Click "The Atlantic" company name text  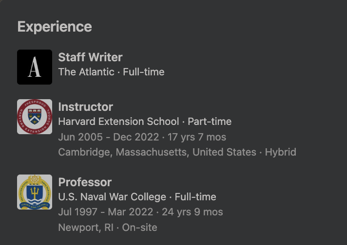[x=86, y=72]
